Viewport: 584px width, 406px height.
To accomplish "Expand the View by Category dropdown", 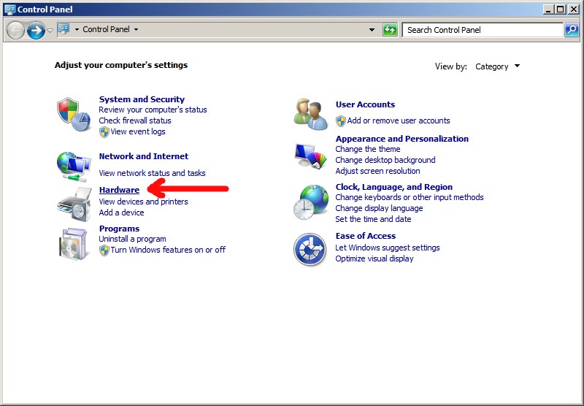I will [x=517, y=66].
